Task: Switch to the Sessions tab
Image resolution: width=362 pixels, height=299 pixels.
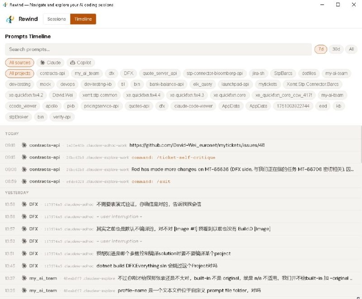Action: coord(57,19)
